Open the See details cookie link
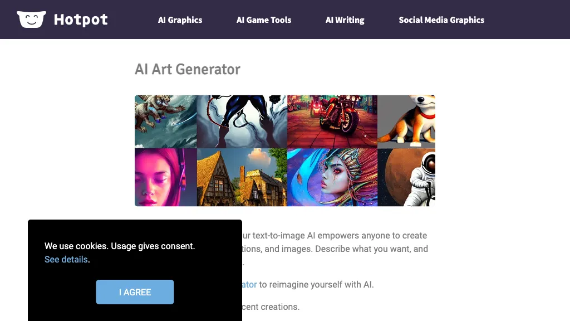This screenshot has height=321, width=570. pos(66,259)
